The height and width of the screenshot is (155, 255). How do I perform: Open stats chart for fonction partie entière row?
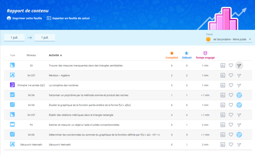[223, 105]
